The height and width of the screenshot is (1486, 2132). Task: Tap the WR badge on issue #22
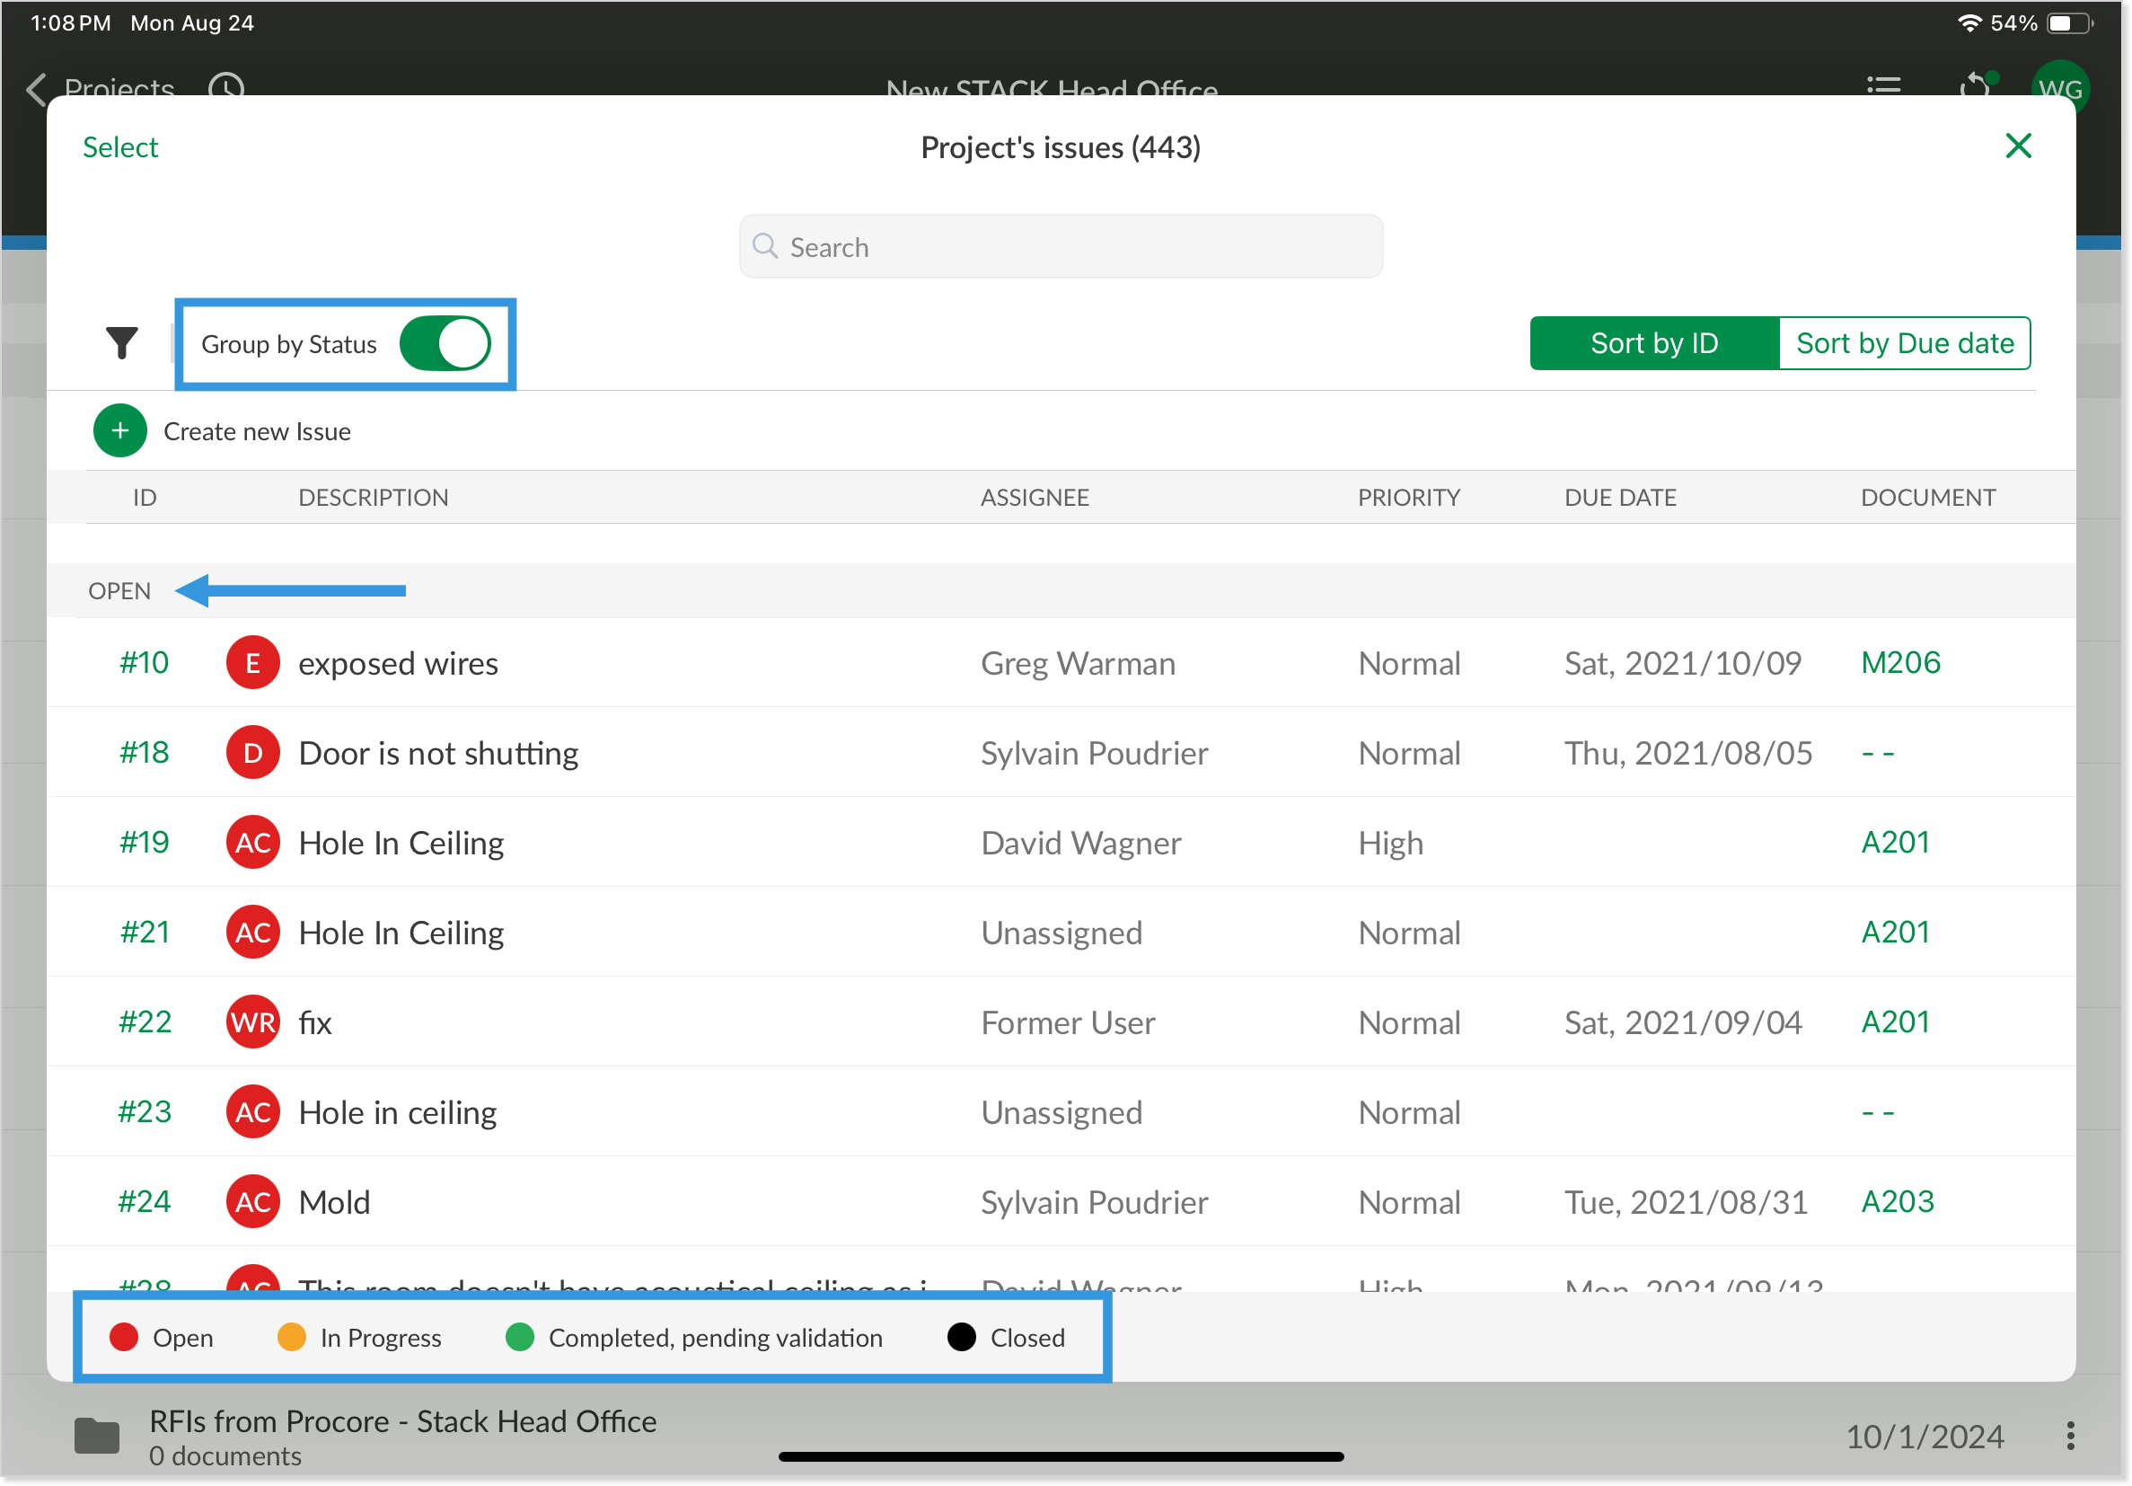click(252, 1022)
